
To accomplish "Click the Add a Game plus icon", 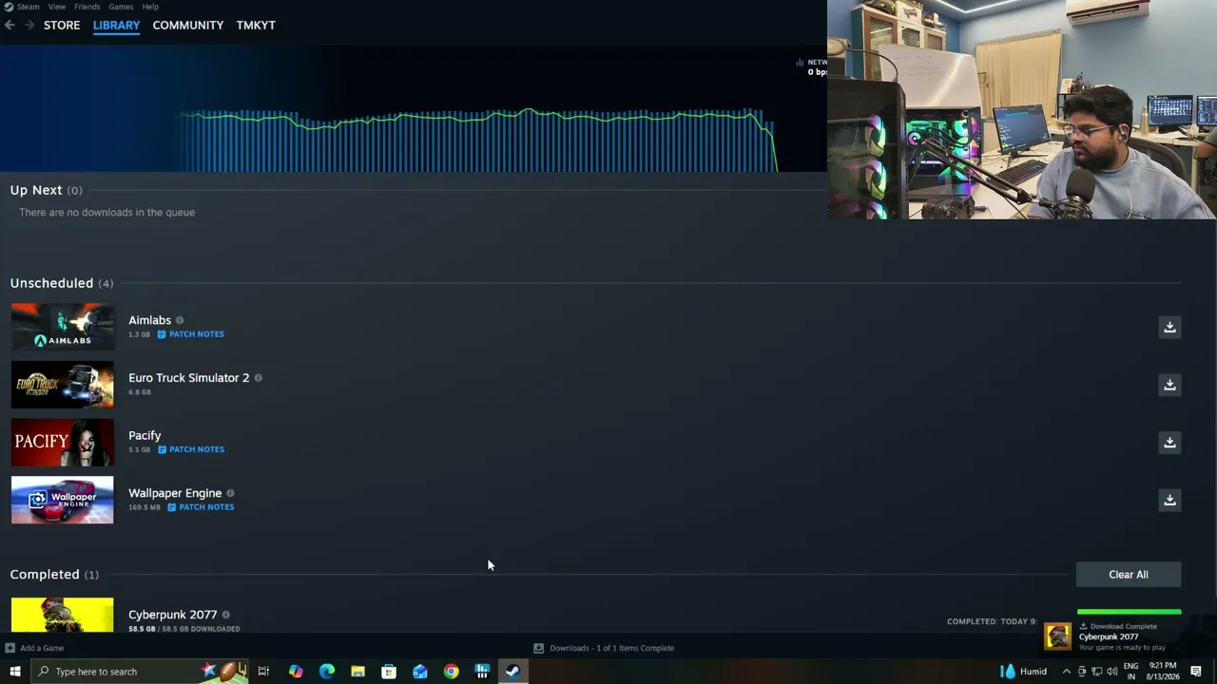I will click(10, 648).
